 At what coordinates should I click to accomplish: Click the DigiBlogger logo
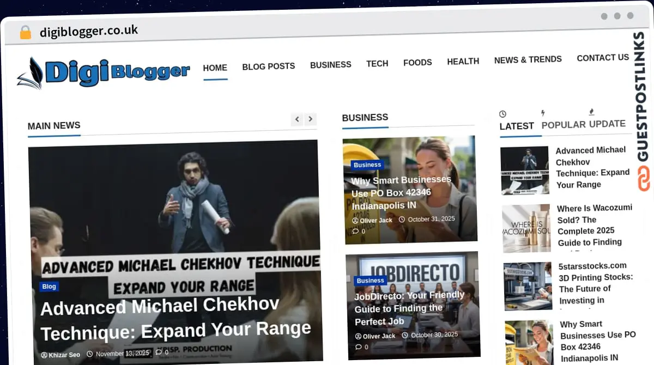pyautogui.click(x=104, y=72)
